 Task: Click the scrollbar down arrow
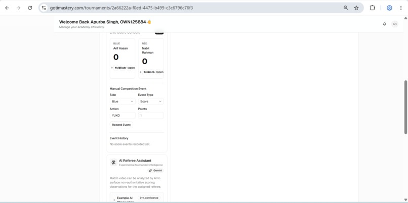(405, 200)
